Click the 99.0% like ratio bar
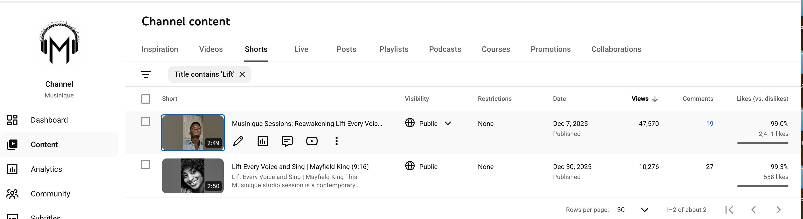 point(762,143)
